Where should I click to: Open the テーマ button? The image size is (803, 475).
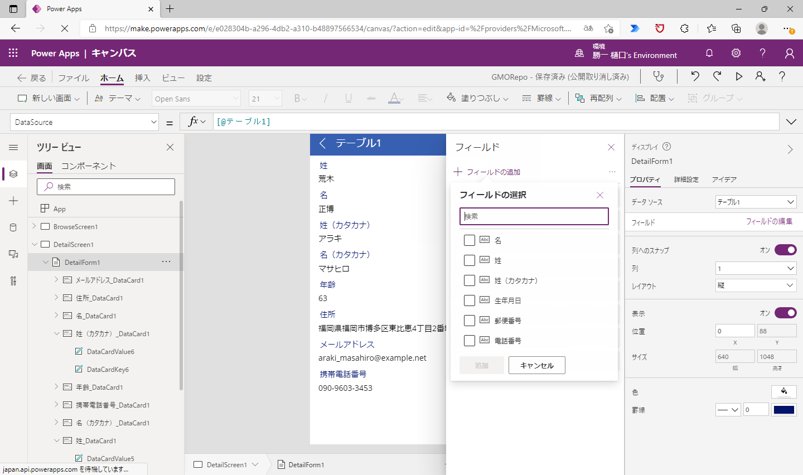(117, 98)
